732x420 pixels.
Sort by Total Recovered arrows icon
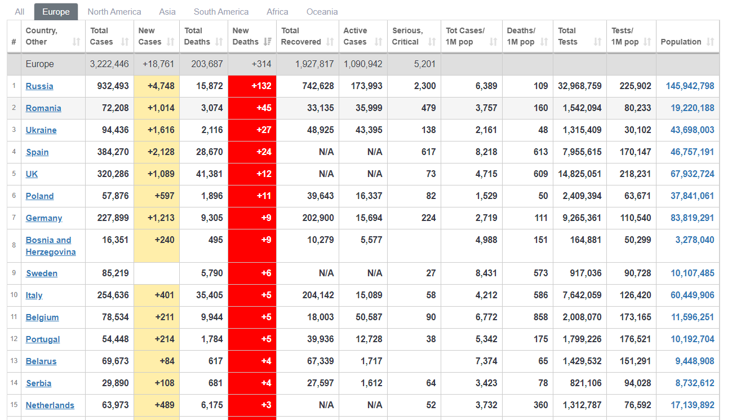[x=330, y=42]
